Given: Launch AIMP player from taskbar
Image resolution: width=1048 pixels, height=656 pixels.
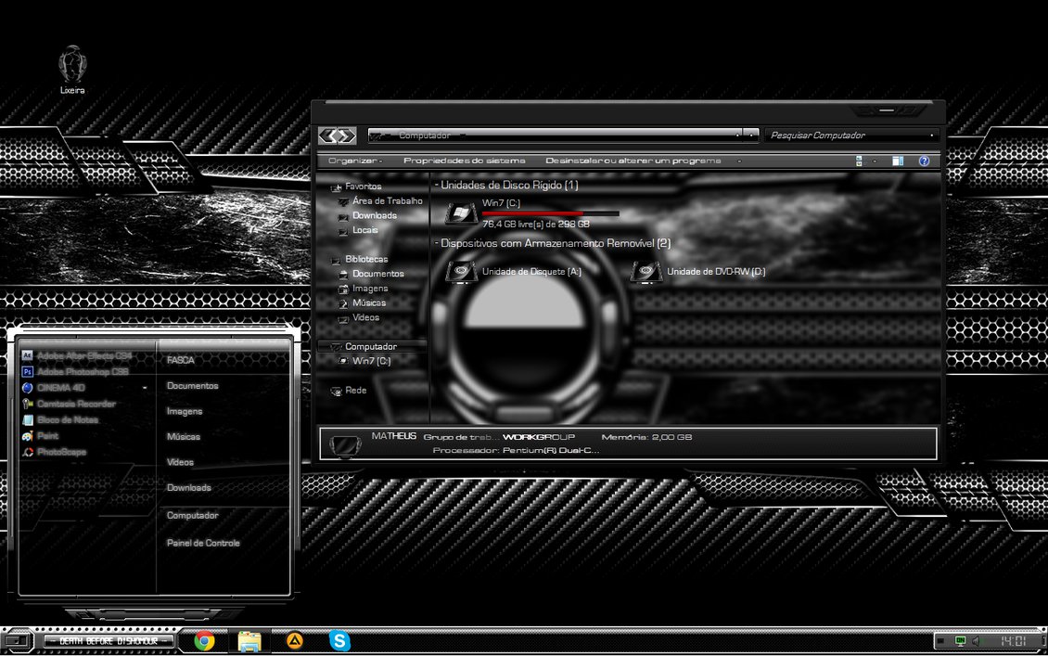Looking at the screenshot, I should tap(295, 640).
